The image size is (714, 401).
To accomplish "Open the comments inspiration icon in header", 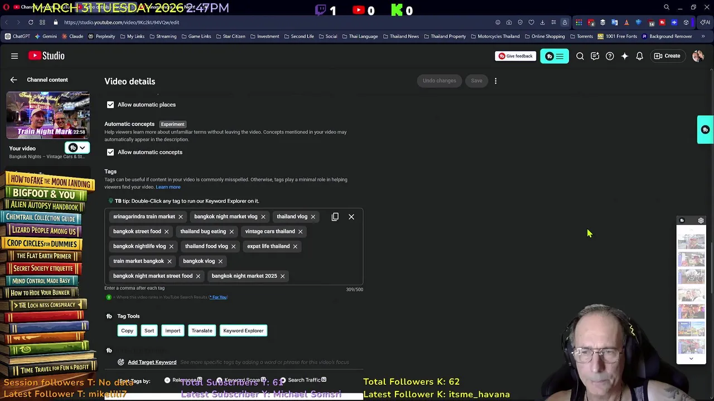I will (595, 56).
